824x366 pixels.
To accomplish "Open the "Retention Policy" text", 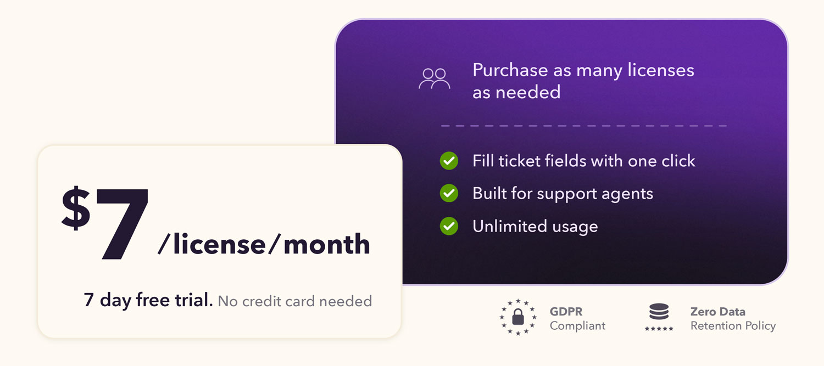I will point(733,325).
